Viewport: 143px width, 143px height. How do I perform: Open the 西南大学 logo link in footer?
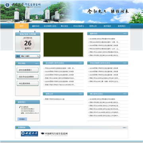click(x=29, y=134)
